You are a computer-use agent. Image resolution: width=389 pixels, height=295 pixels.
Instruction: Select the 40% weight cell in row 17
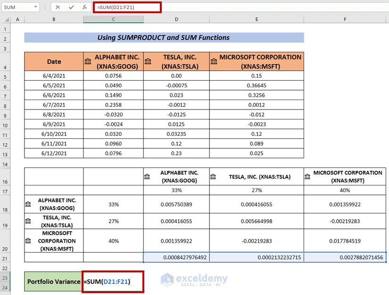(345, 190)
